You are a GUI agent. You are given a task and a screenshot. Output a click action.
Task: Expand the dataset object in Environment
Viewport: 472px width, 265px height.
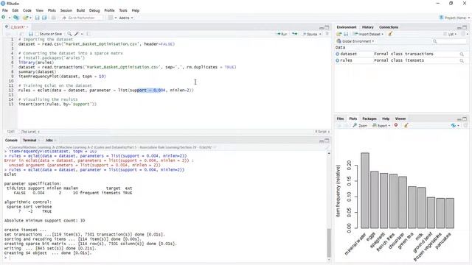(x=338, y=54)
